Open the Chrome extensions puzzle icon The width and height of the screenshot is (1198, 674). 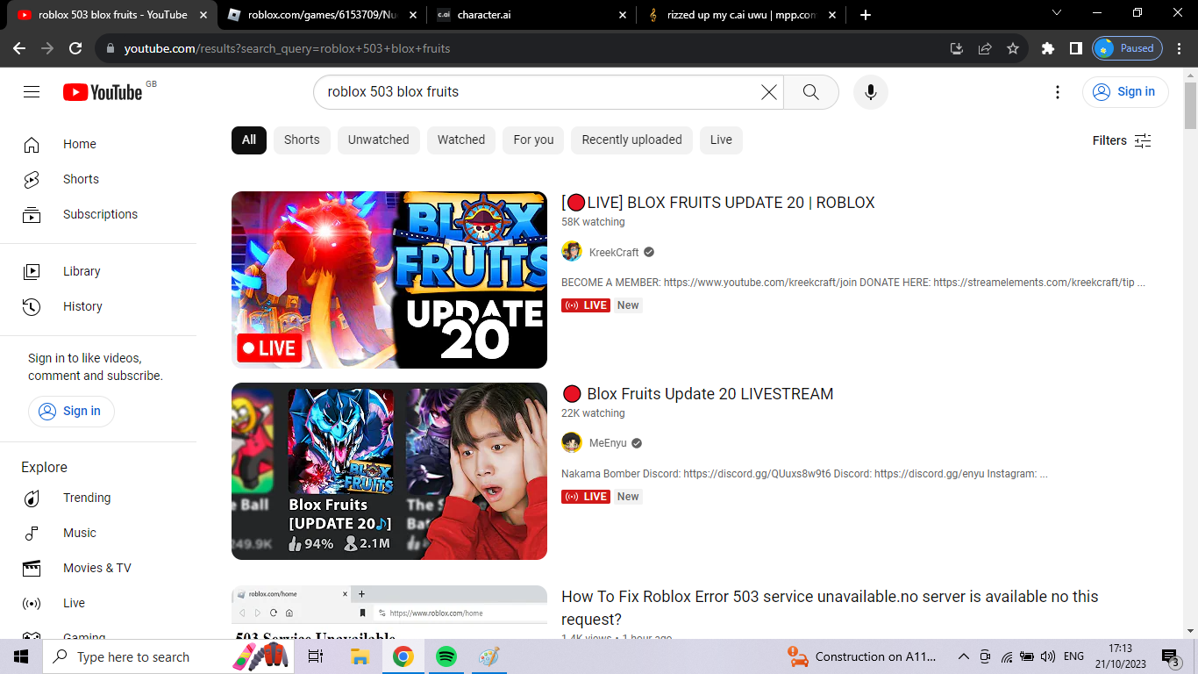[x=1048, y=48]
